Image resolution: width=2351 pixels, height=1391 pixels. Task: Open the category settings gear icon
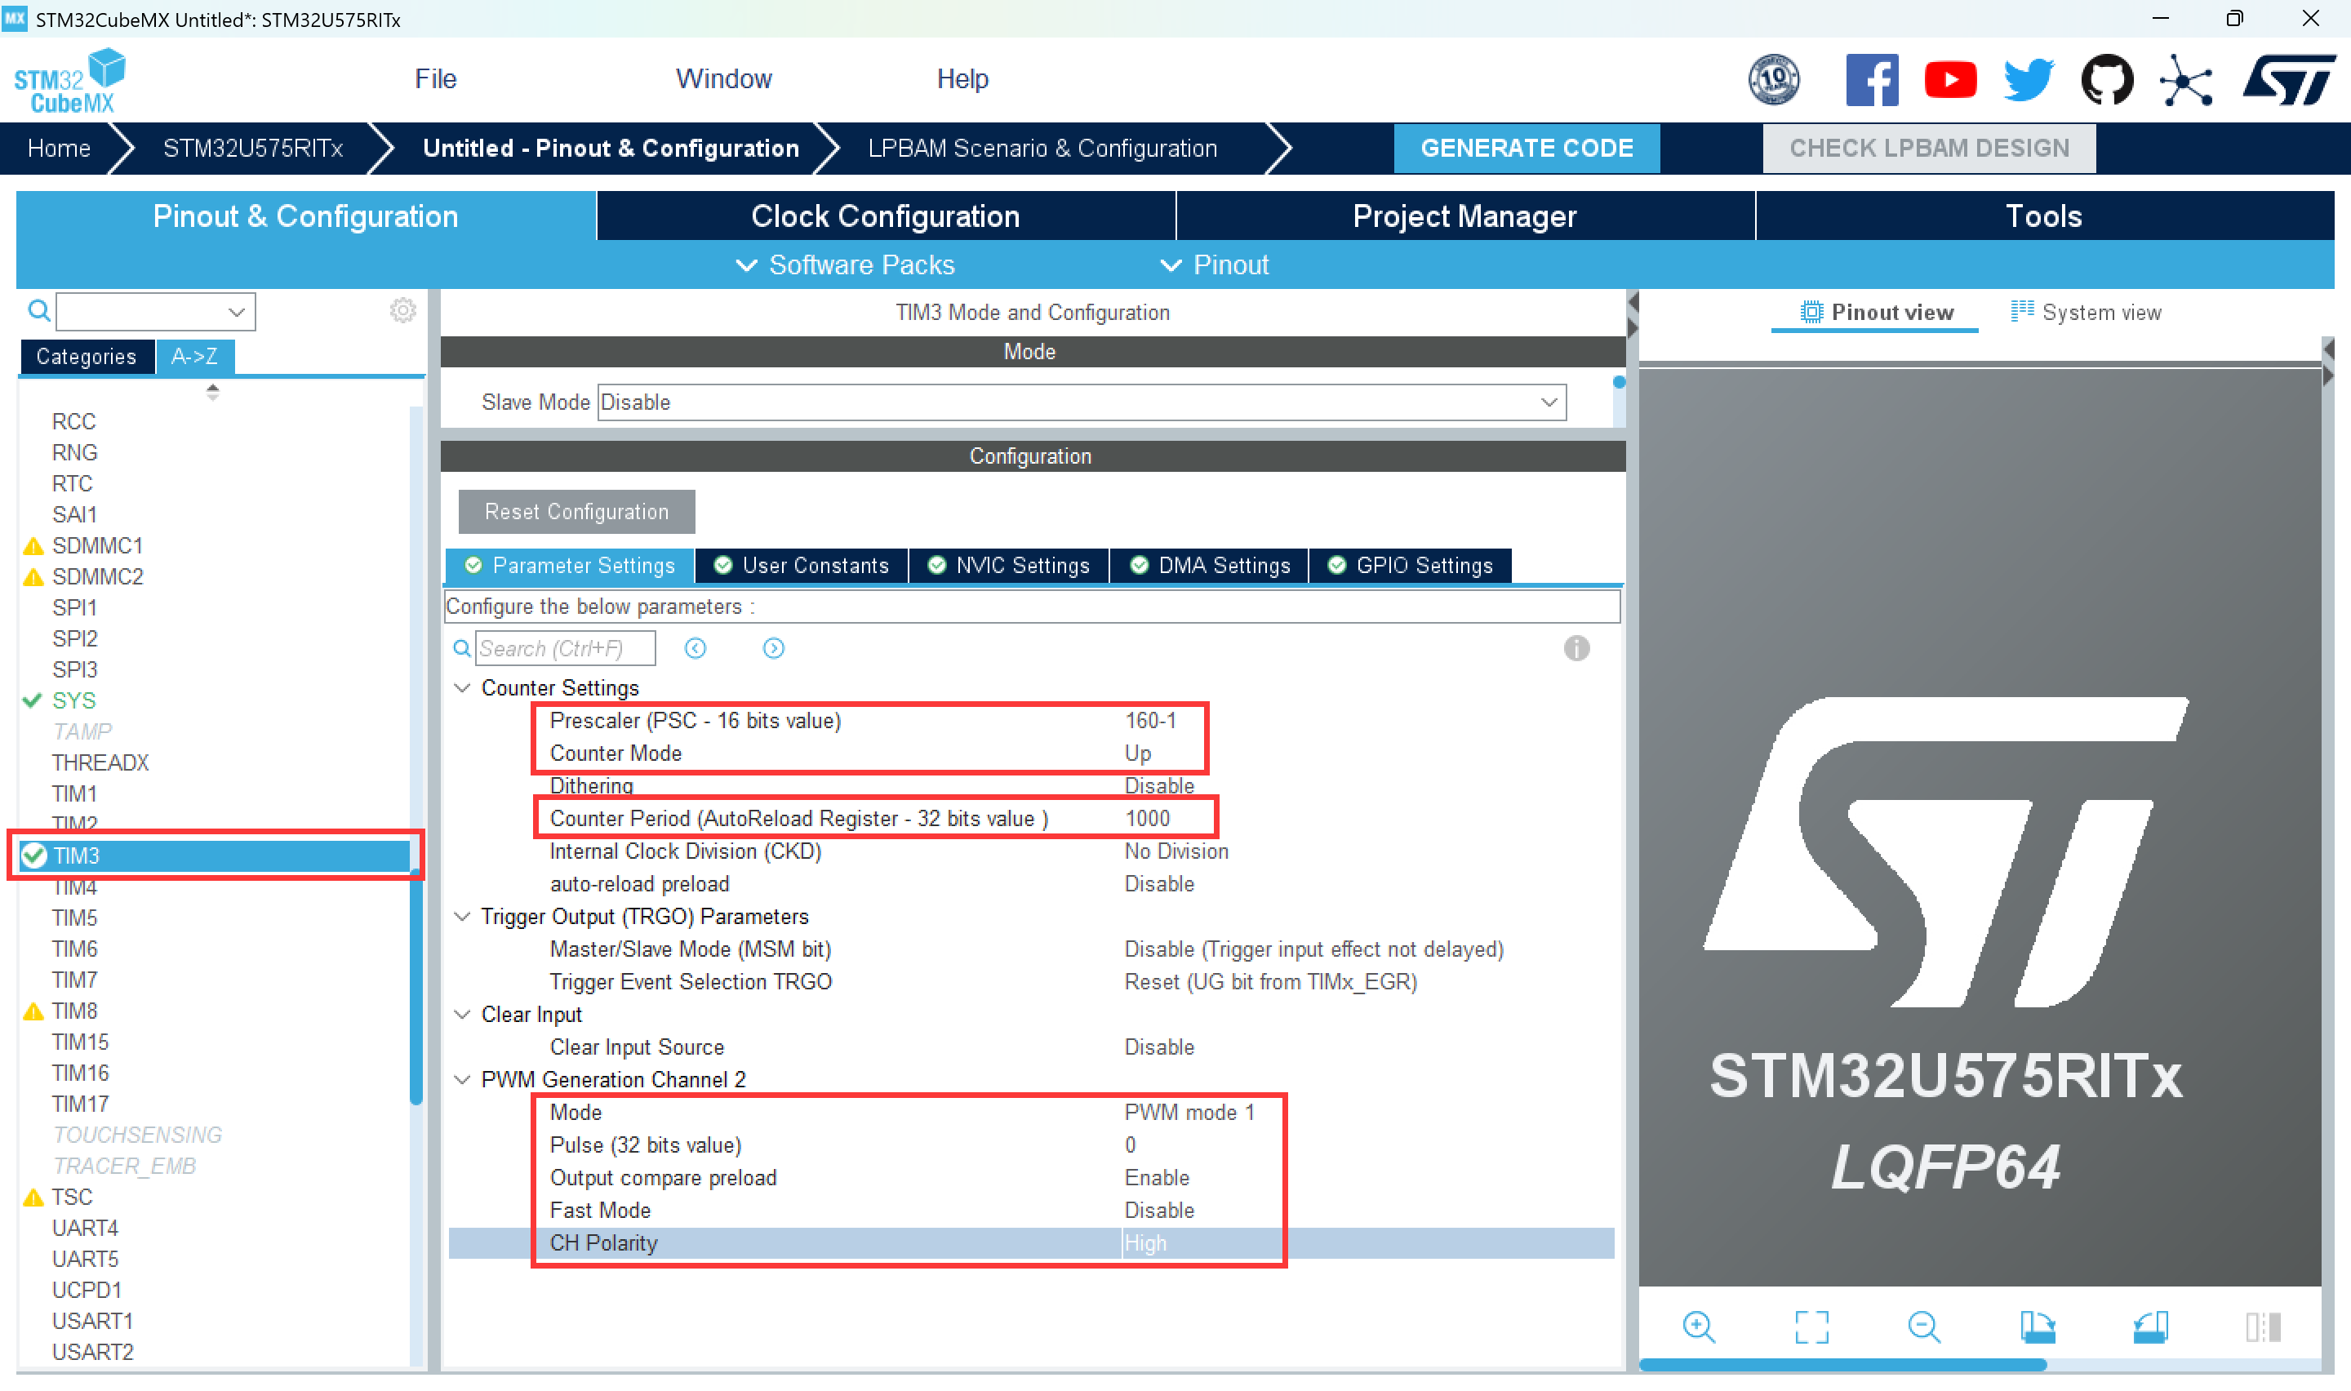pyautogui.click(x=402, y=310)
